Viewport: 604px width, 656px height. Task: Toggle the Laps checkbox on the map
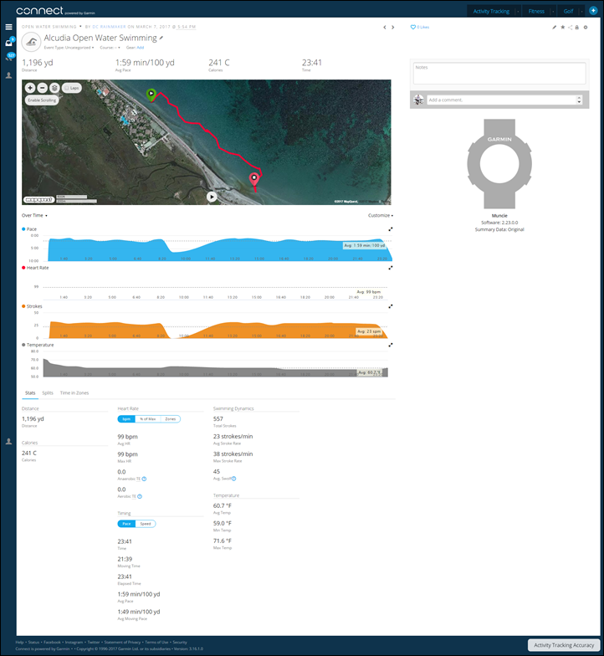[72, 87]
